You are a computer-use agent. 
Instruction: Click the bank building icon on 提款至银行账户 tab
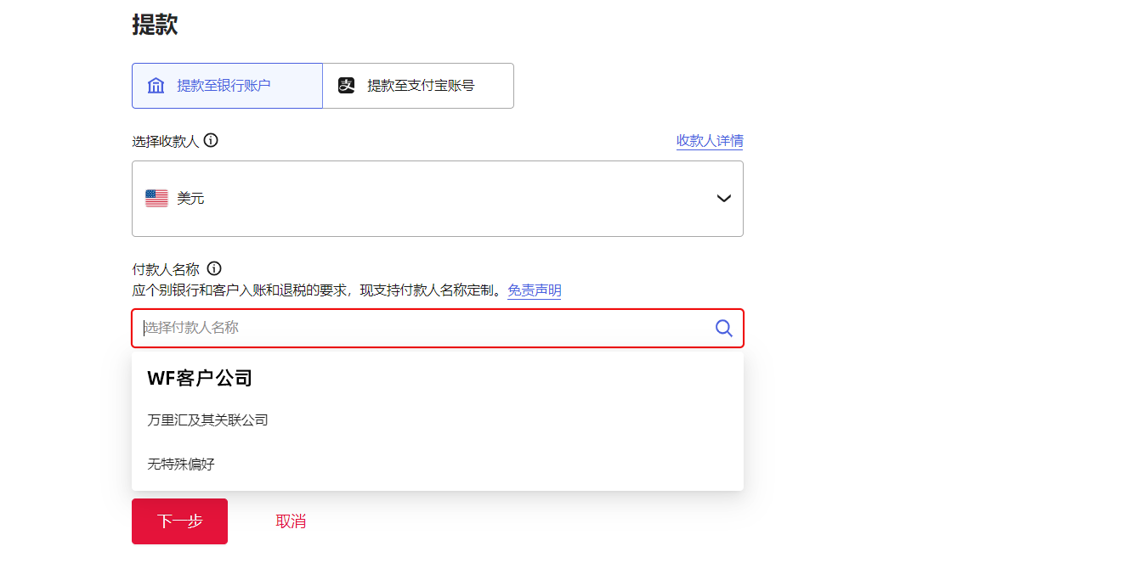pyautogui.click(x=156, y=85)
